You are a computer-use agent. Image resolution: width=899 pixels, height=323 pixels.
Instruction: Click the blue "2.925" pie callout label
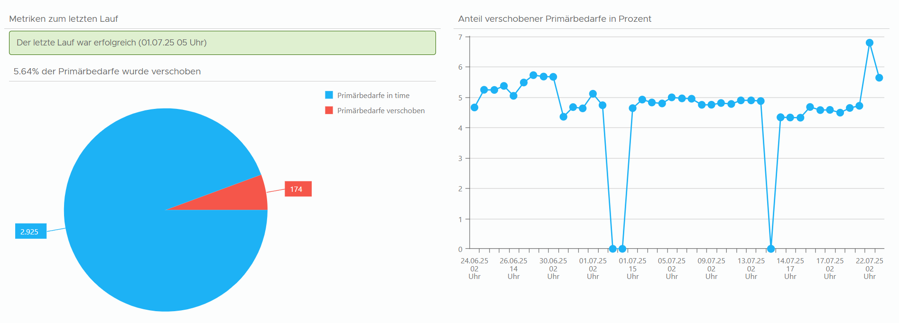pos(30,232)
